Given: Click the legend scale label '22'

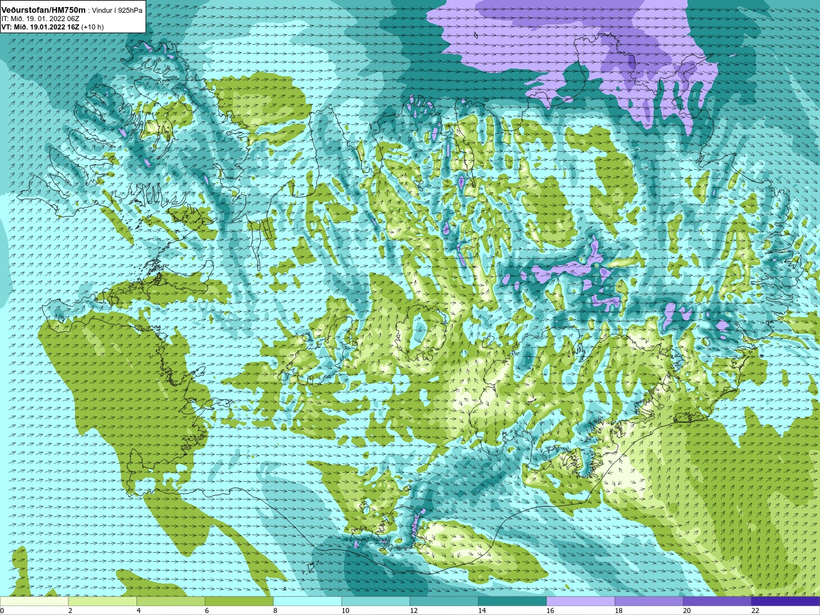Looking at the screenshot, I should tap(755, 611).
